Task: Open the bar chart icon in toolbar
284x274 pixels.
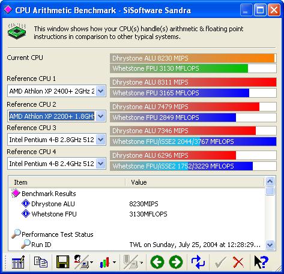Action: tap(104, 262)
